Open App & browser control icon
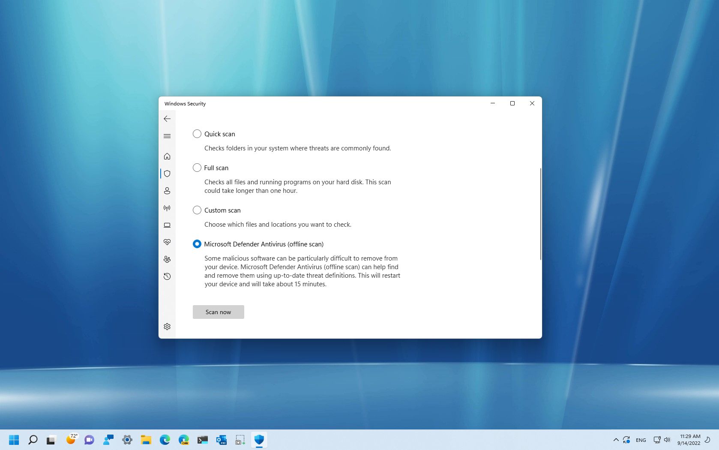Viewport: 719px width, 450px height. 167,225
